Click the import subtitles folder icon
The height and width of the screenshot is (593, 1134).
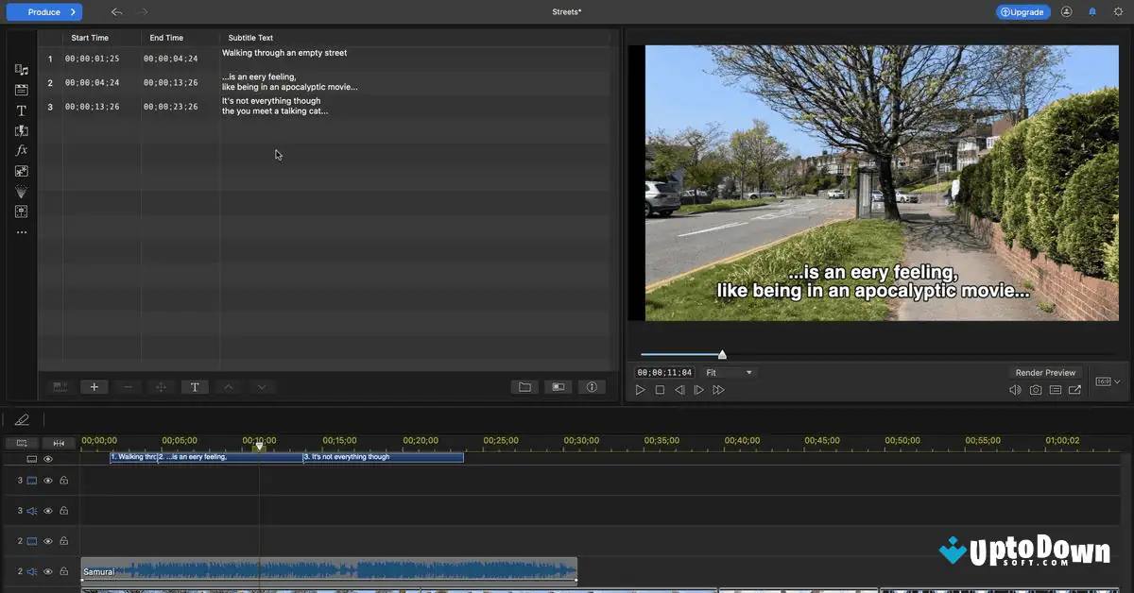tap(524, 387)
